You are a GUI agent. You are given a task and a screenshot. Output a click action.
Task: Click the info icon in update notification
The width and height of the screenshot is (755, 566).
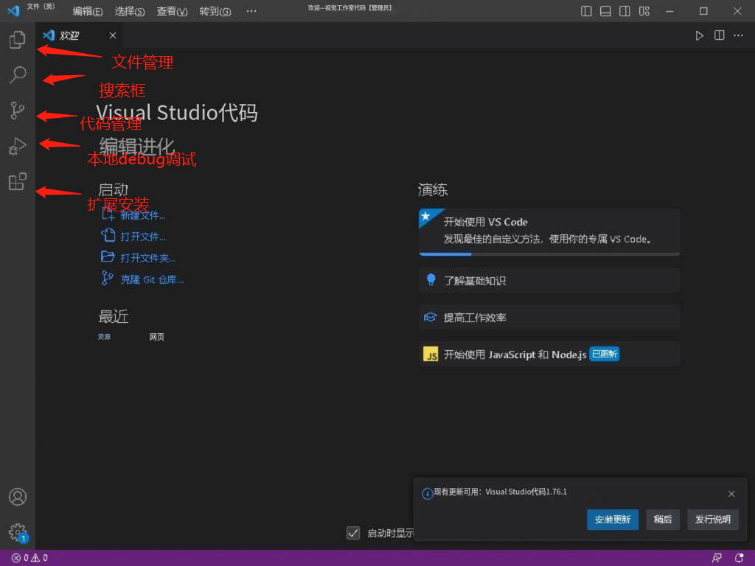click(x=427, y=493)
